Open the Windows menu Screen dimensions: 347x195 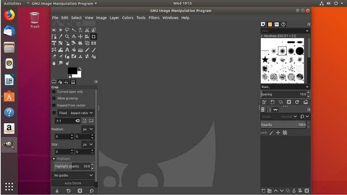[170, 18]
